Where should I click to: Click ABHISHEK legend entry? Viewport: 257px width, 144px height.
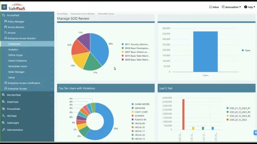pyautogui.click(x=138, y=108)
